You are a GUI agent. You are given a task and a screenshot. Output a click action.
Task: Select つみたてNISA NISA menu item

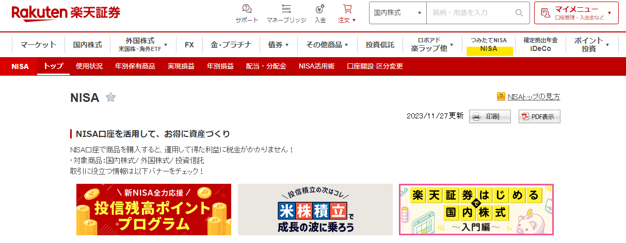(489, 45)
